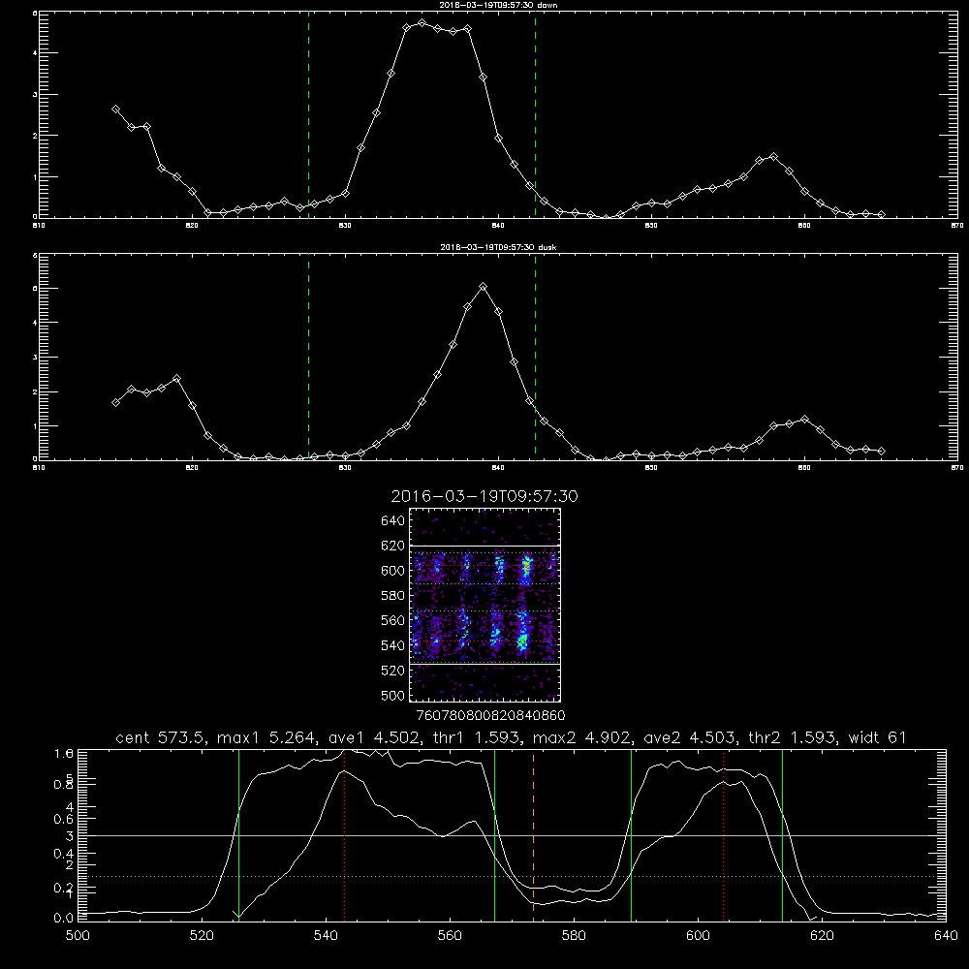The image size is (969, 969).
Task: Click the heatmap image in the middle panel
Action: (485, 605)
